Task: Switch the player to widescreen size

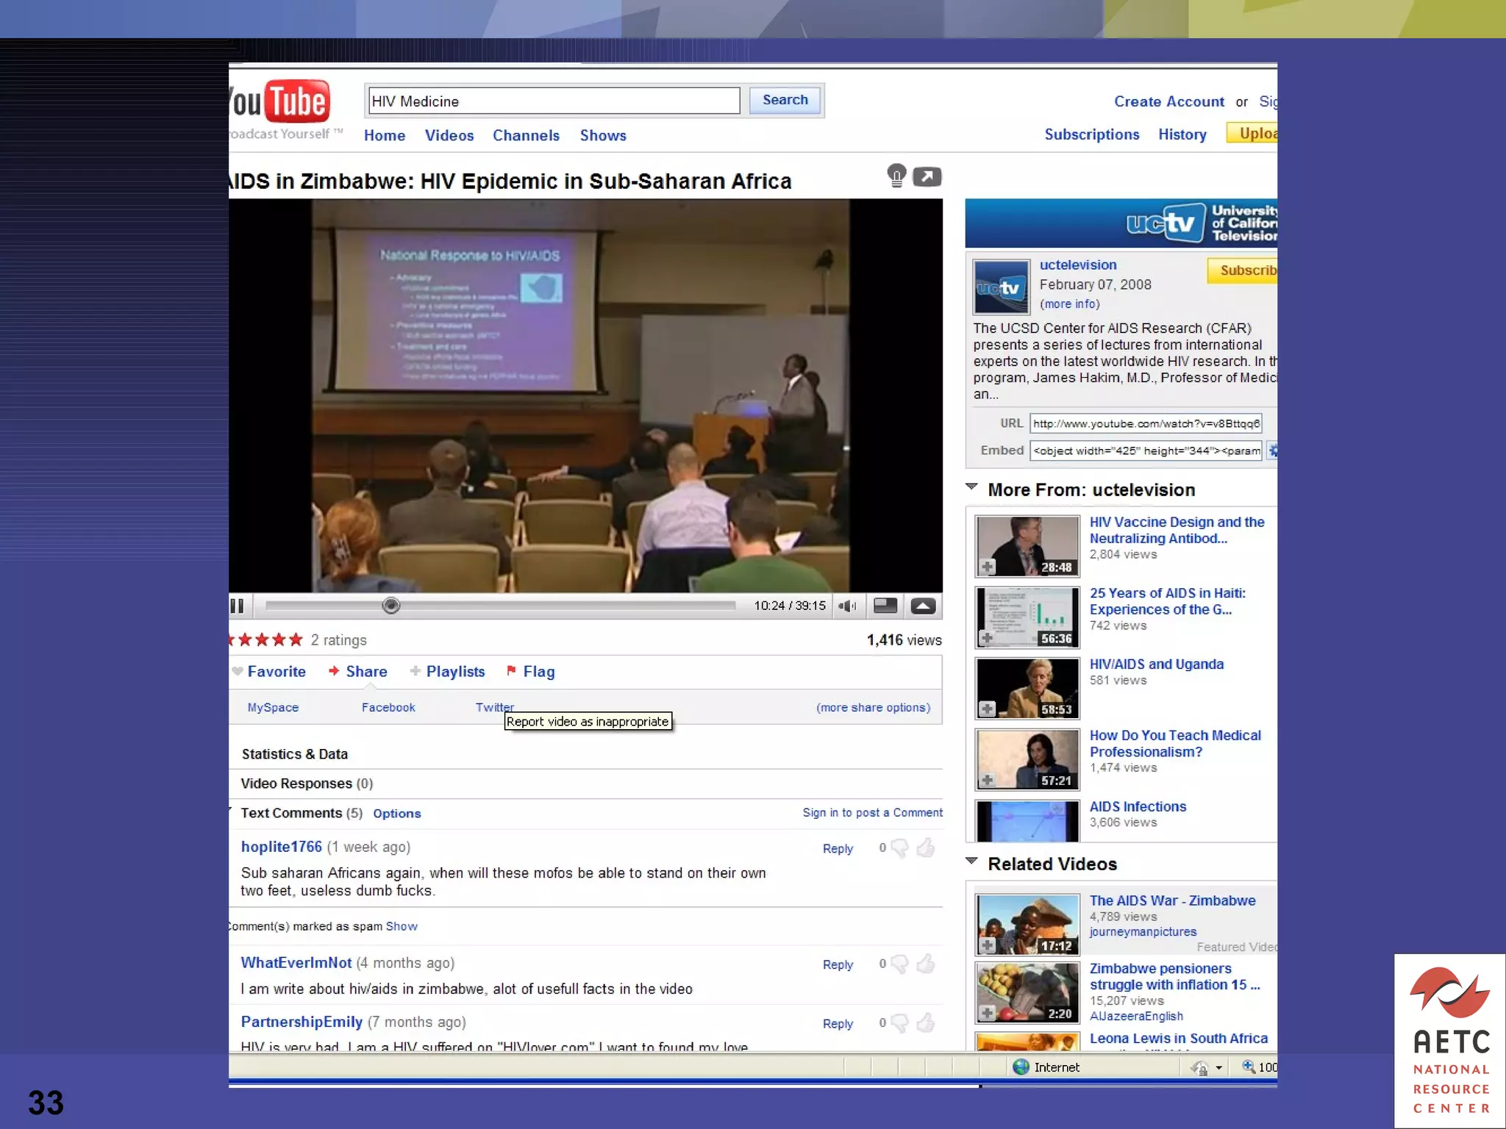Action: 885,606
